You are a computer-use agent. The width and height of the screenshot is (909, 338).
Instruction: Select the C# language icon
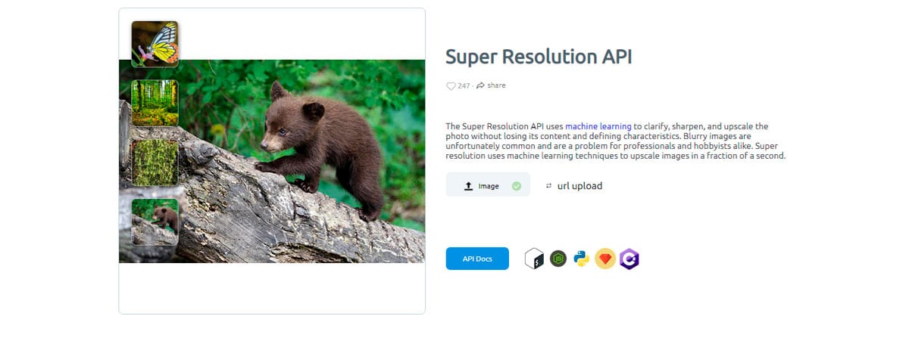(629, 259)
